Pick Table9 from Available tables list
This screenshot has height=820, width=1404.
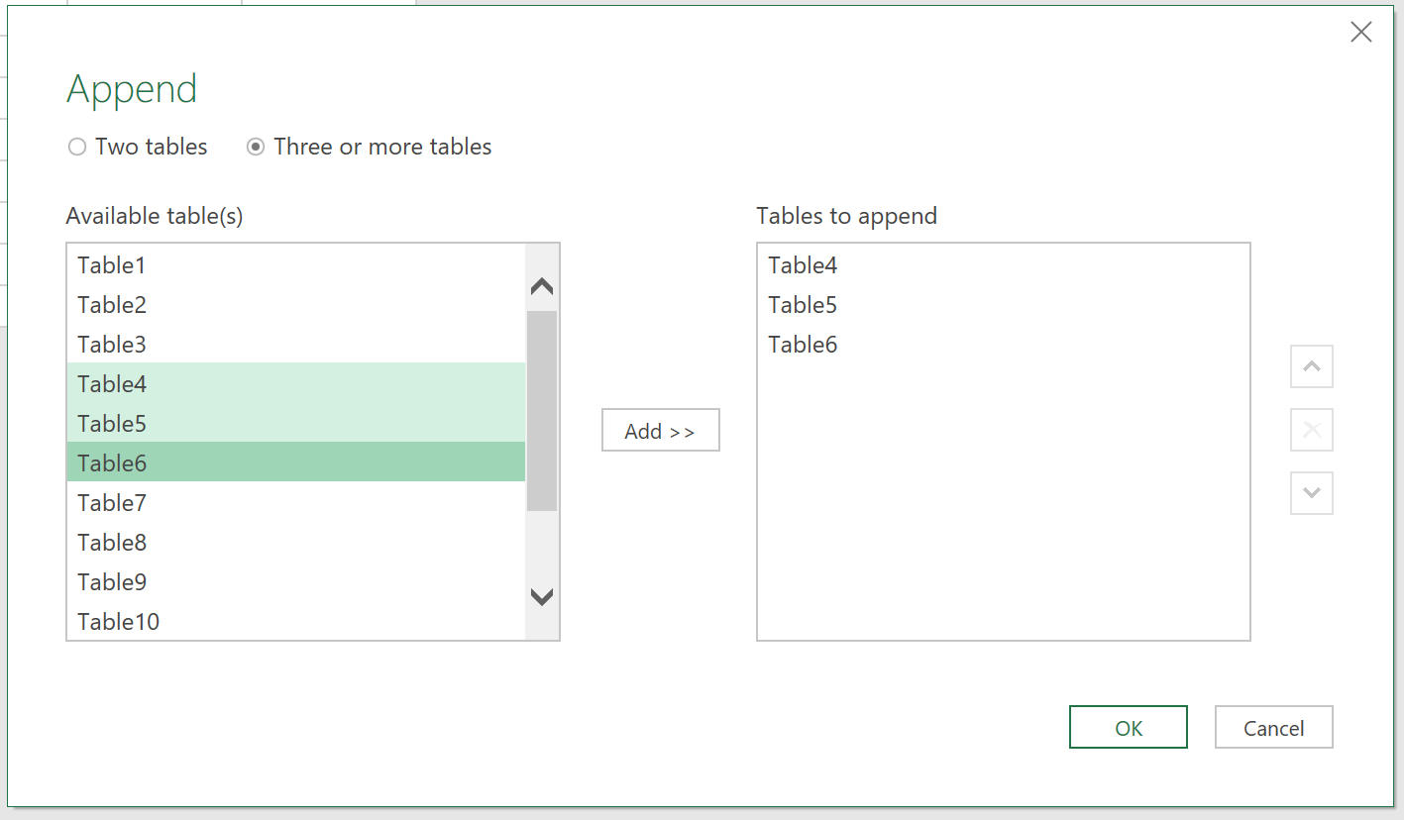112,582
